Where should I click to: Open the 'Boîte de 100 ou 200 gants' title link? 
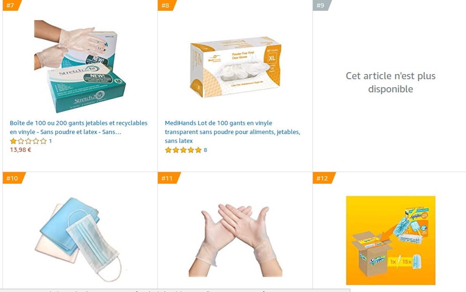click(79, 128)
